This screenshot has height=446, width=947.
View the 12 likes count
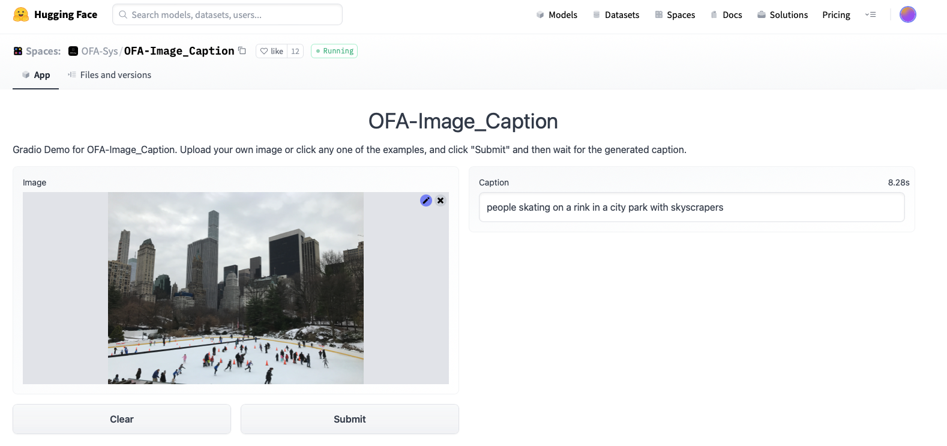295,51
